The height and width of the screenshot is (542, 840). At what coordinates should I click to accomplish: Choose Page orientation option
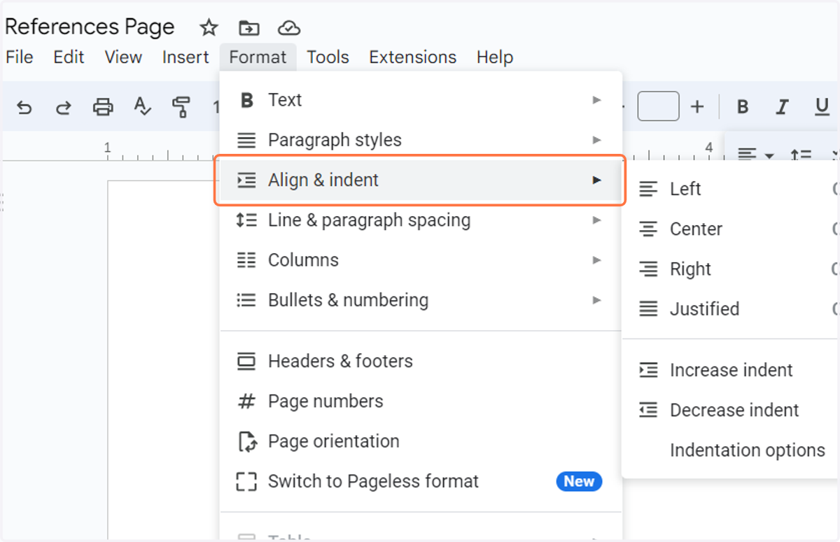421,441
